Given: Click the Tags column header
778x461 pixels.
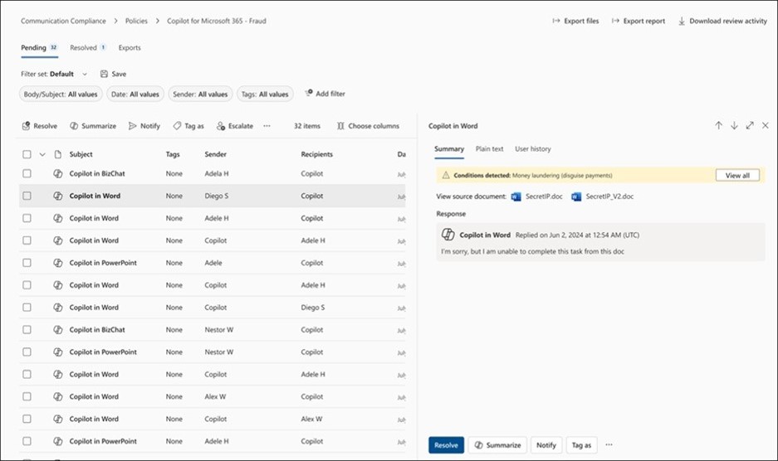Looking at the screenshot, I should click(173, 154).
